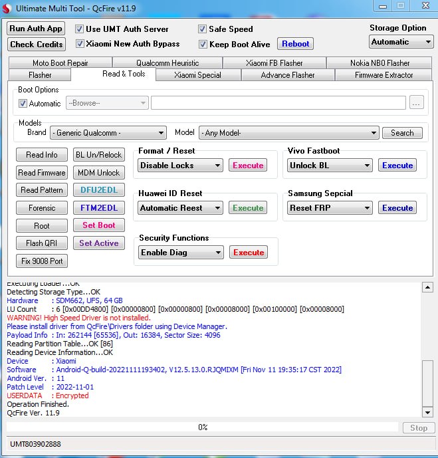The height and width of the screenshot is (458, 438).
Task: Open the boot Browse dropdown
Action: click(x=107, y=103)
